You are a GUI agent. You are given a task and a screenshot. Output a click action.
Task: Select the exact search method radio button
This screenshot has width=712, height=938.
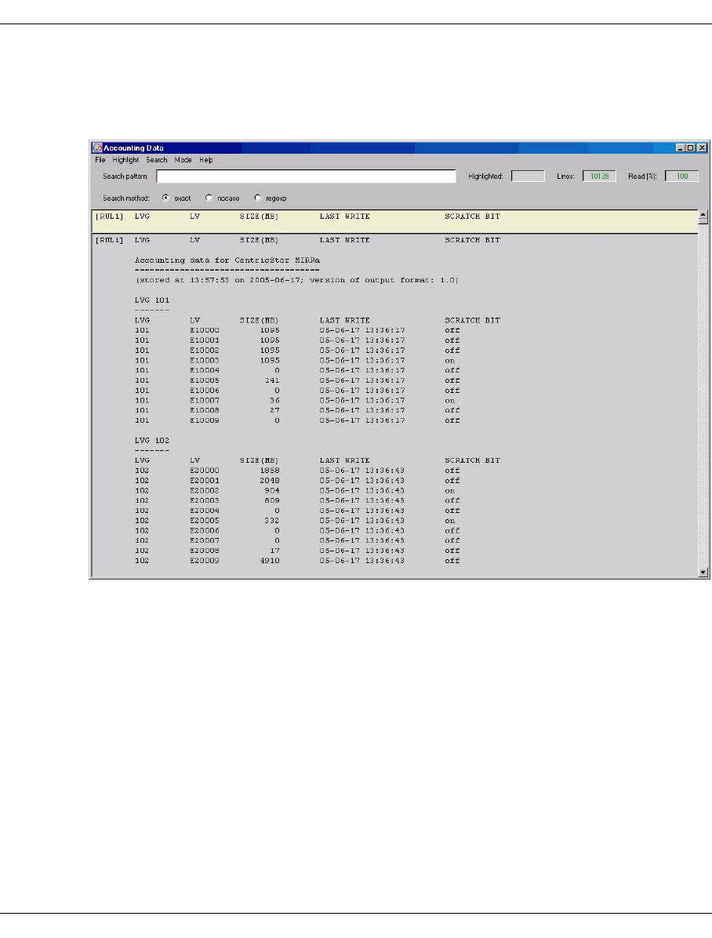coord(165,198)
